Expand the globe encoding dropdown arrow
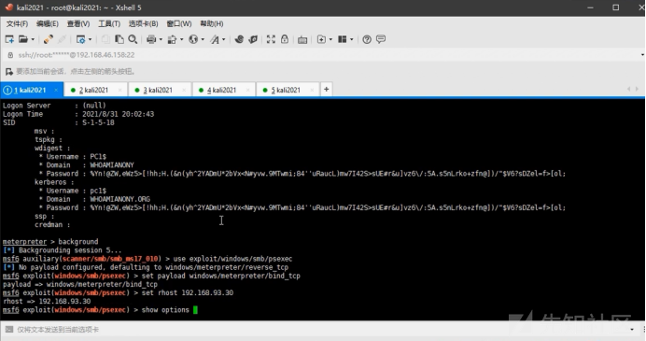Image resolution: width=646 pixels, height=341 pixels. (x=203, y=39)
